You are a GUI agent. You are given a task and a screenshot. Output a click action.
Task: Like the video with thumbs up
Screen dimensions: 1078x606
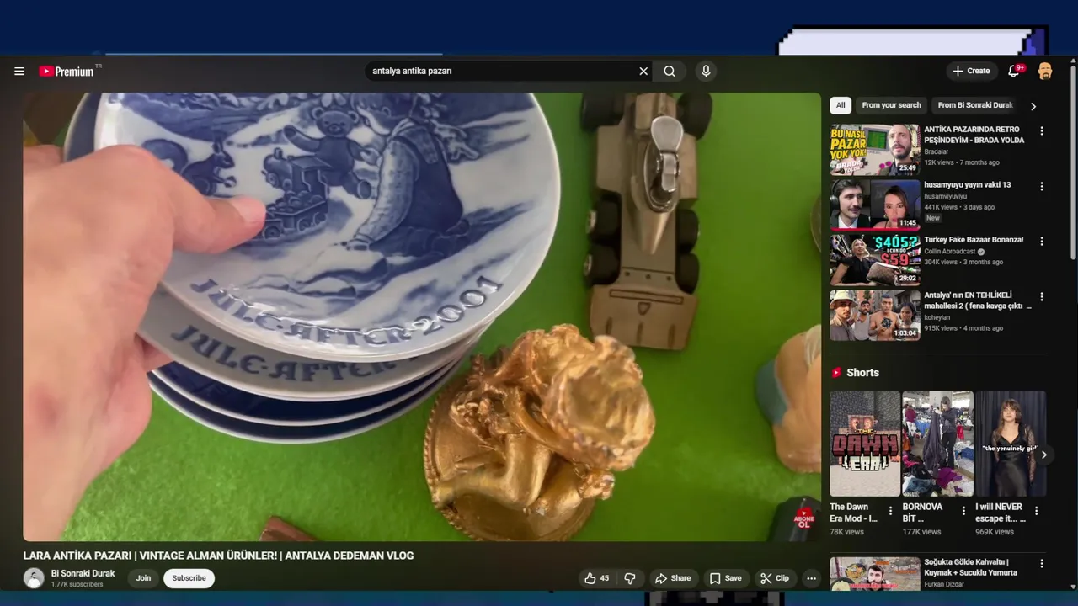click(596, 578)
